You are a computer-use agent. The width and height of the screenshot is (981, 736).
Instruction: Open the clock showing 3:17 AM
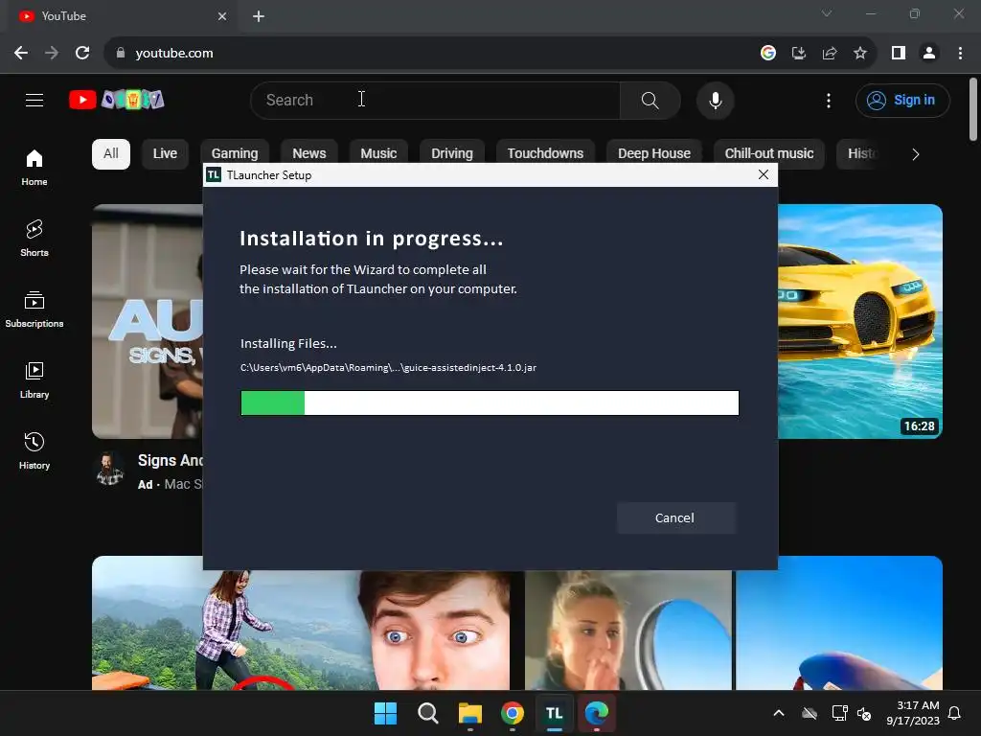[x=913, y=713]
